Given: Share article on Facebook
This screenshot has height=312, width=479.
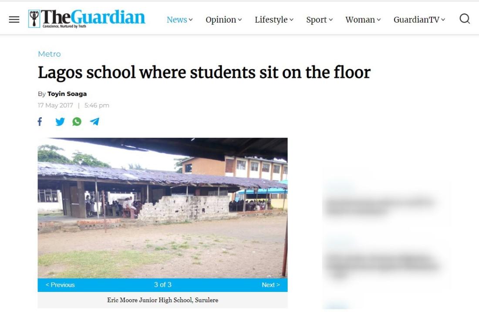Looking at the screenshot, I should (40, 122).
